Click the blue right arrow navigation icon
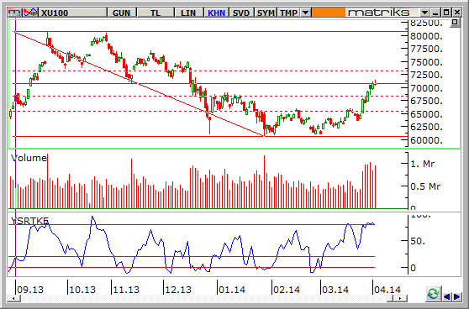This screenshot has width=469, height=309. [456, 296]
